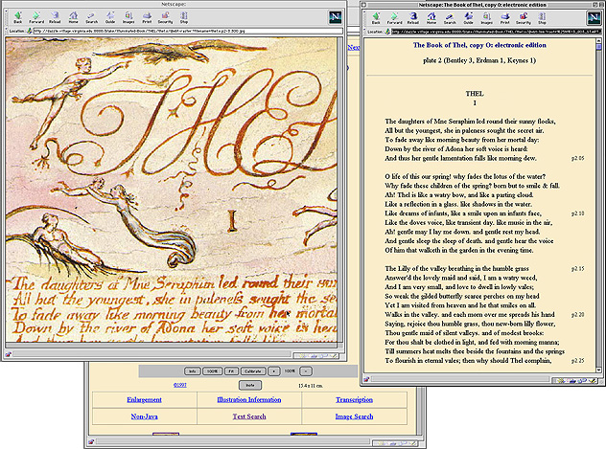The height and width of the screenshot is (449, 606).
Task: Click the location bookmark icon in enlargement window
Action: [x=29, y=31]
